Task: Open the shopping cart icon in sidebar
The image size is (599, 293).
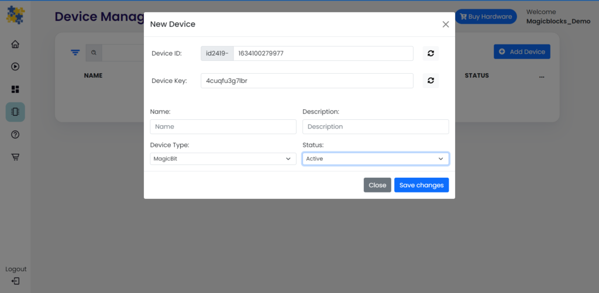Action: click(x=15, y=157)
